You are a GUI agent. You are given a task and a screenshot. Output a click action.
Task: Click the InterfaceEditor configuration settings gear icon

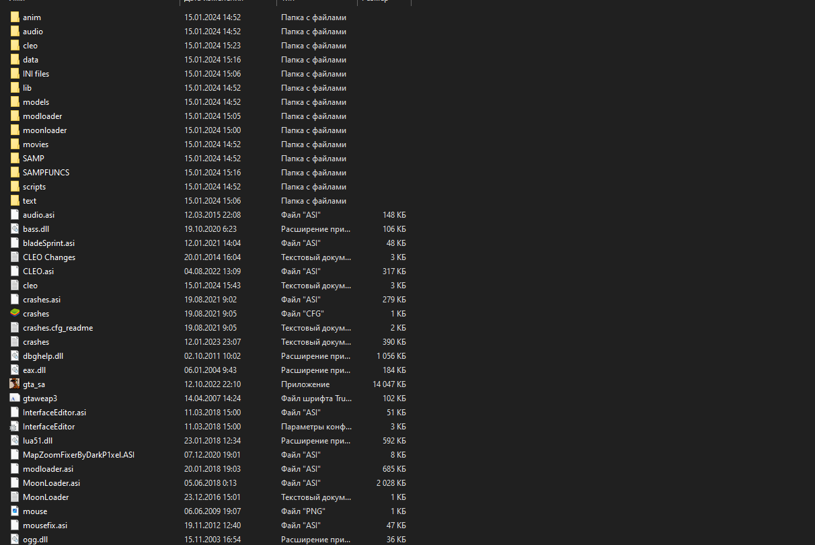click(15, 427)
